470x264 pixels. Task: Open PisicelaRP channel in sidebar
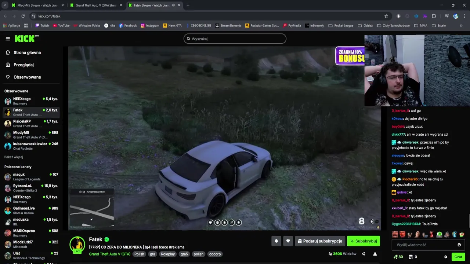tap(31, 124)
